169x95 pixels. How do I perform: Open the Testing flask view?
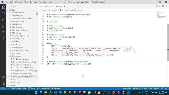3,39
